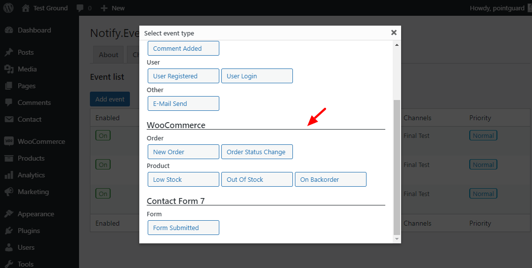Click the Enabled header in top row
The image size is (532, 268).
click(x=108, y=118)
